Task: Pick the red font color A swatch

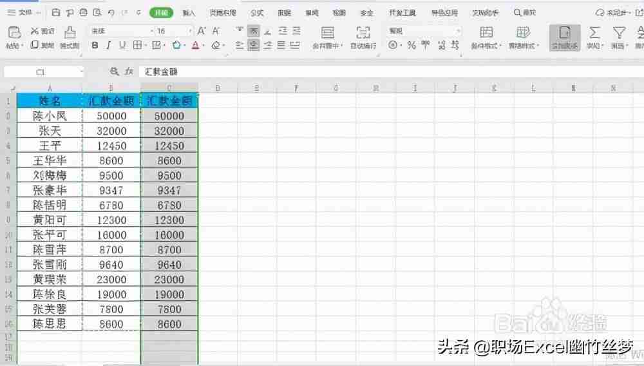Action: 196,45
